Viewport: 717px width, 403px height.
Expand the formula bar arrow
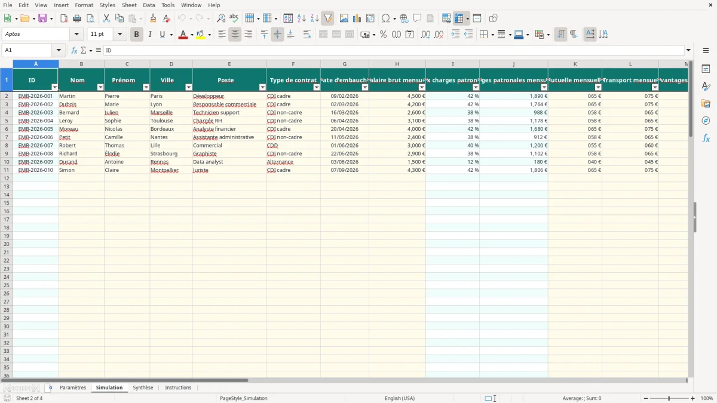pos(689,50)
